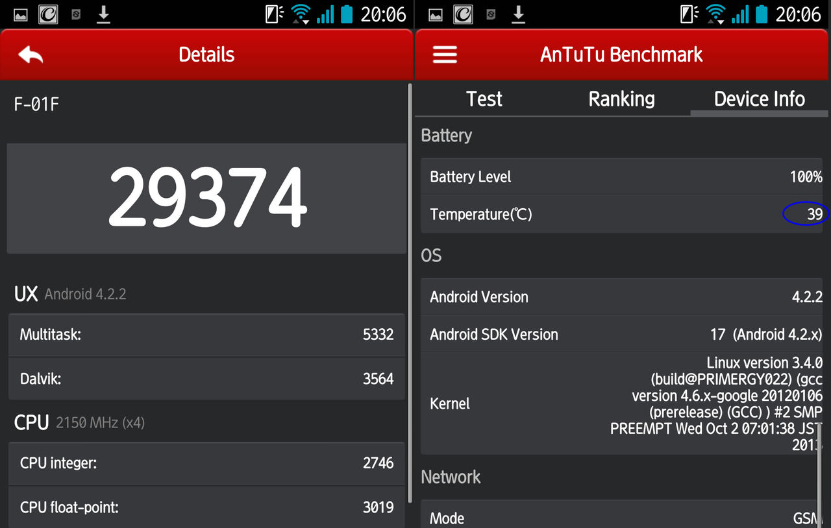The width and height of the screenshot is (831, 528).
Task: Tap the vibrate mode icon on AnTuTu Benchmark screen
Action: [x=689, y=14]
